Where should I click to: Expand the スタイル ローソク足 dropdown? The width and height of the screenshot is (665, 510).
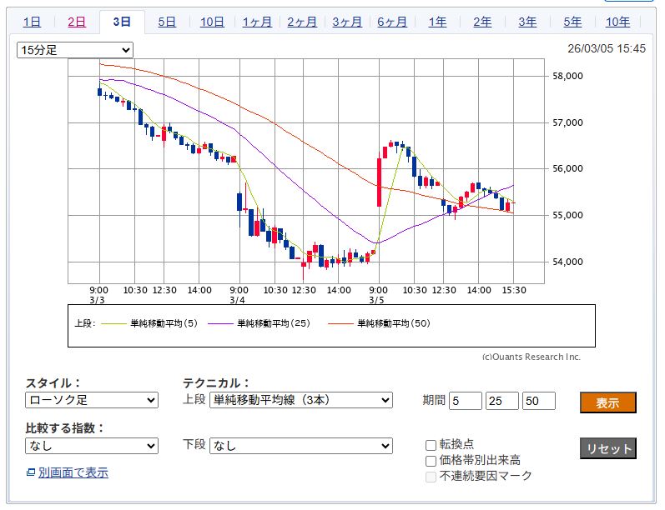pos(92,400)
